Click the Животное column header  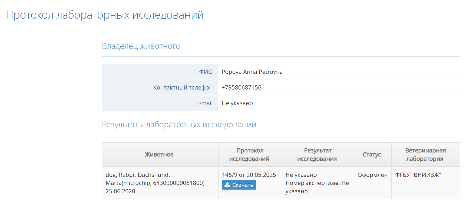pyautogui.click(x=159, y=155)
